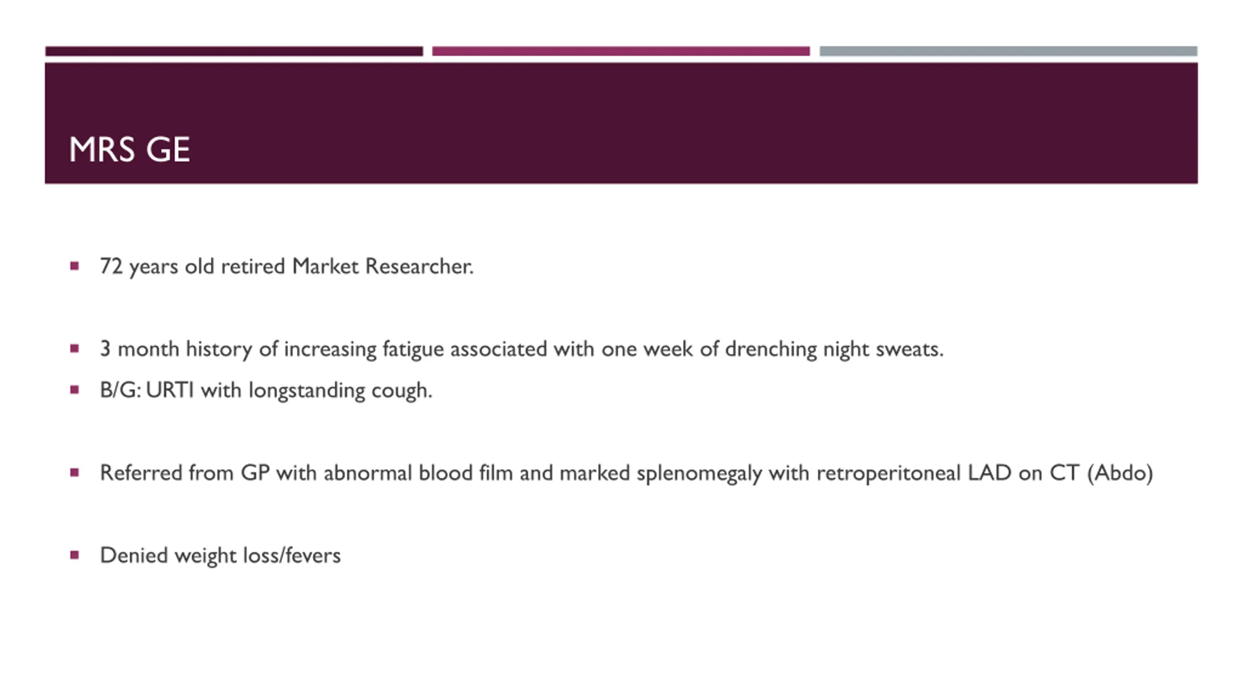Select the "3 month history of increasing fatigue" line
This screenshot has height=699, width=1243.
521,349
